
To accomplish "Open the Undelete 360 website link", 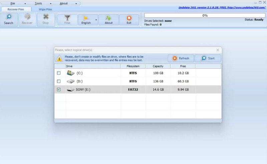I will (222, 7).
